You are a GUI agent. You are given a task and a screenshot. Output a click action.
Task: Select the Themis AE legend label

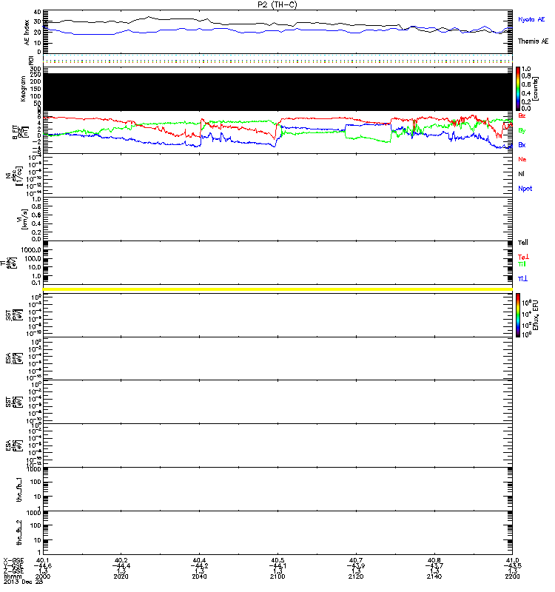[x=532, y=41]
